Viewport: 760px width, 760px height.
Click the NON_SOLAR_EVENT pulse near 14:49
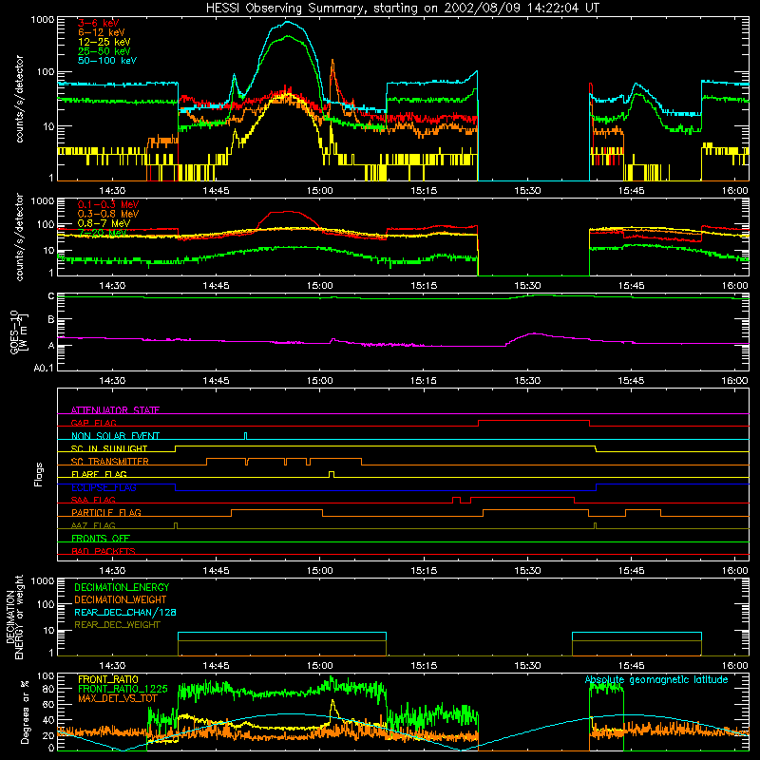click(245, 436)
